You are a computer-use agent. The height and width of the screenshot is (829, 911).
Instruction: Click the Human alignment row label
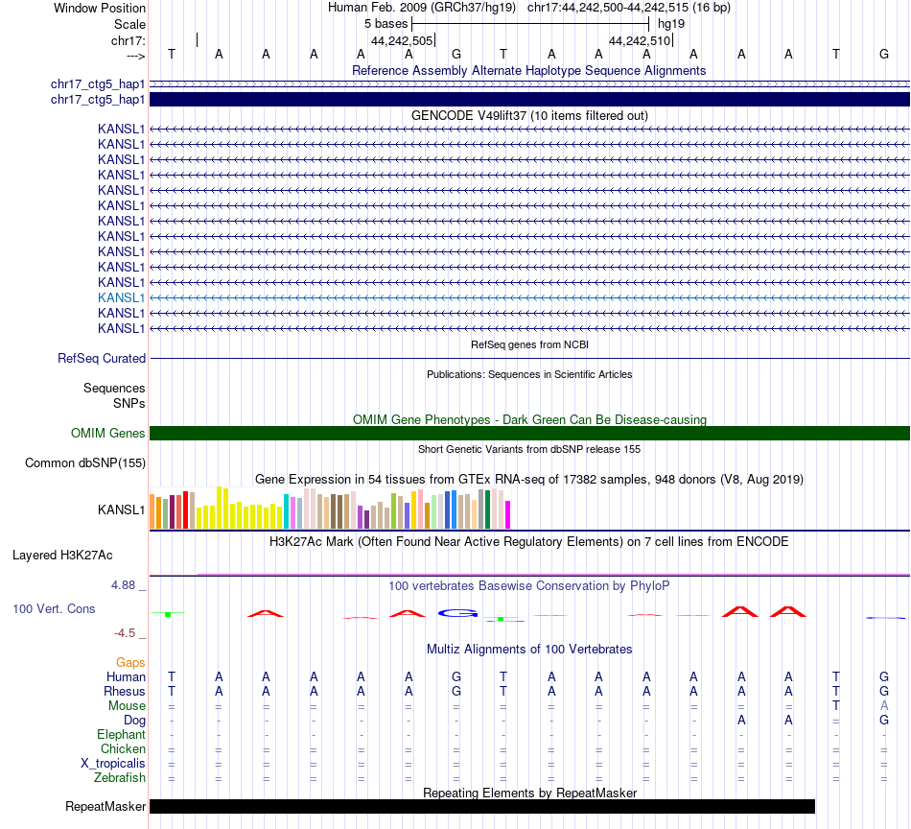126,676
